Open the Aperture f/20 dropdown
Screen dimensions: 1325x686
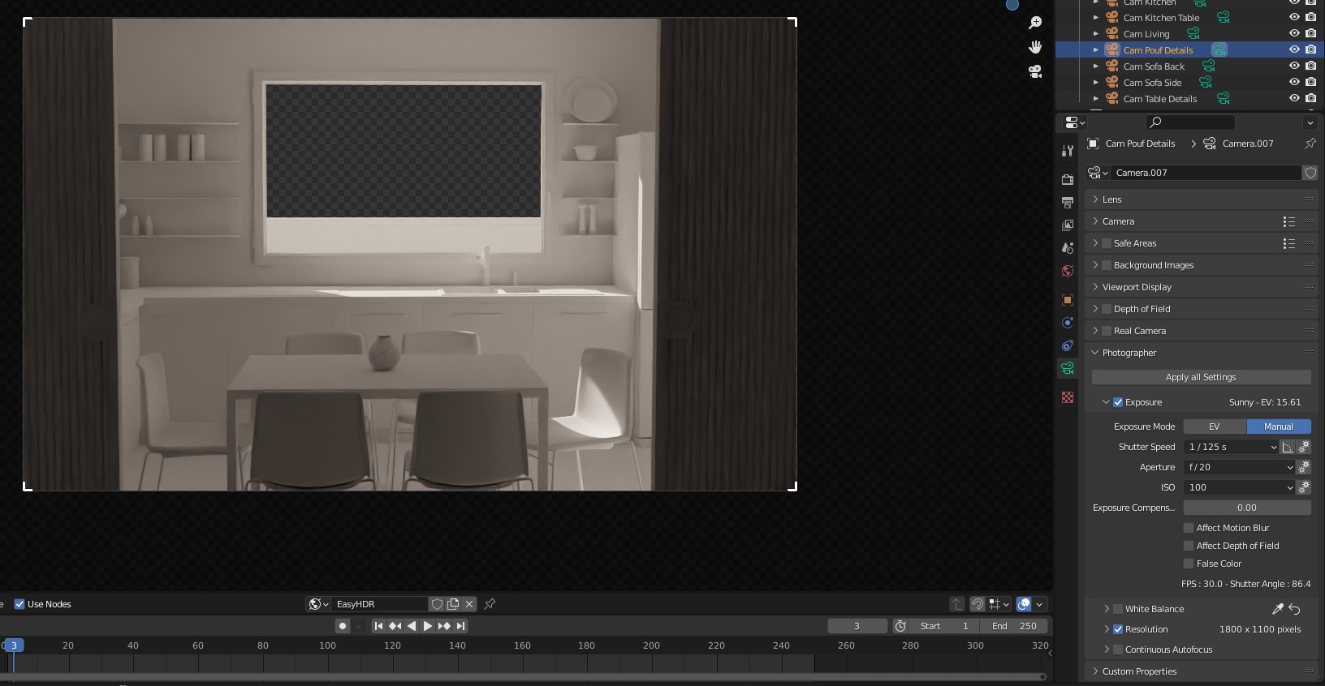pos(1239,467)
